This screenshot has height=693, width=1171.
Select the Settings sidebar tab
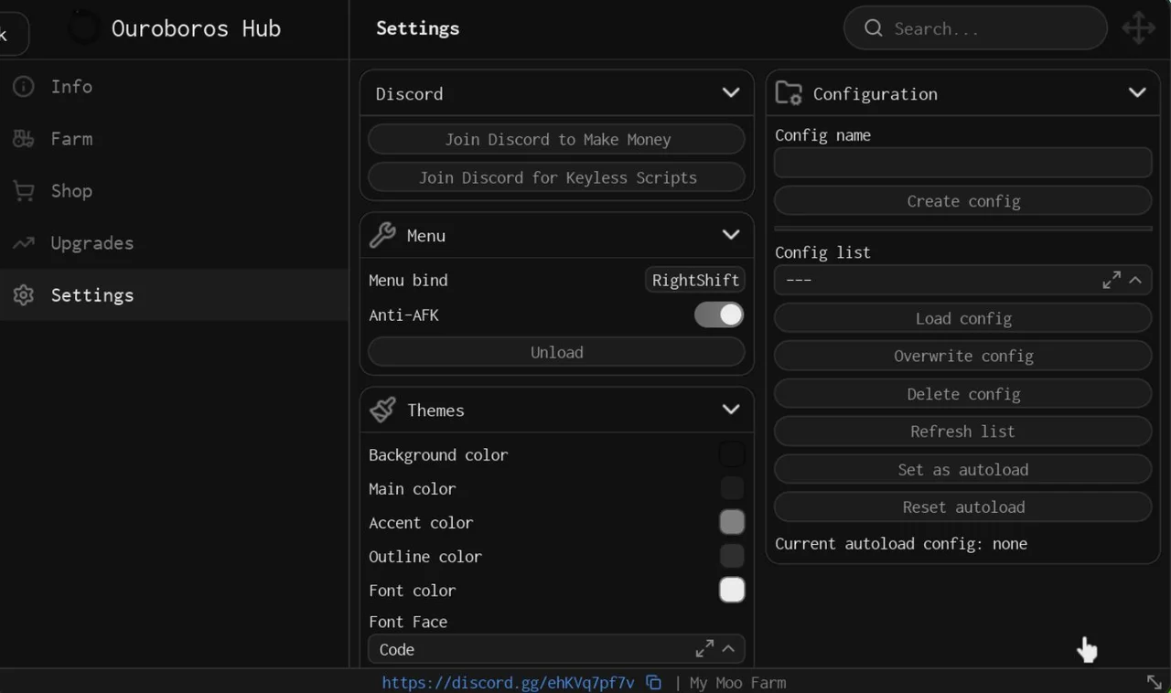174,294
